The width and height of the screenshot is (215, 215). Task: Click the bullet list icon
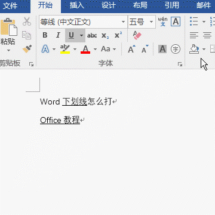(194, 21)
